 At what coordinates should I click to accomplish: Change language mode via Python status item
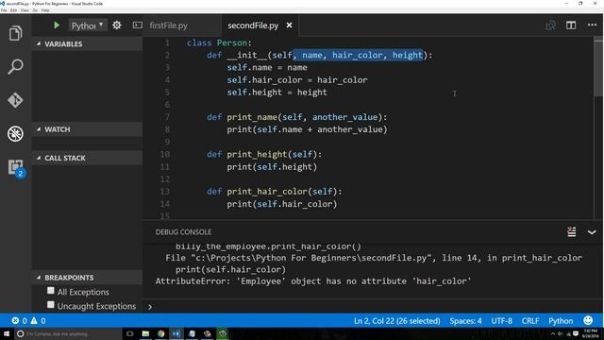point(561,321)
